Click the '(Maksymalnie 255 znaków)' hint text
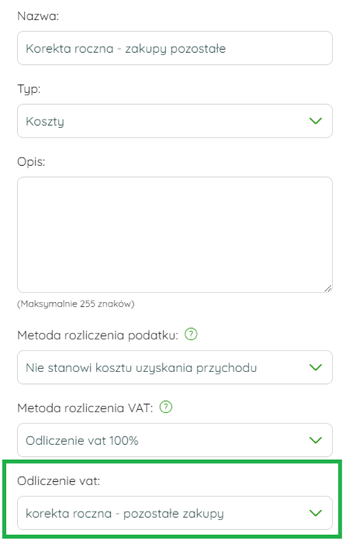Viewport: 349px width, 544px height. (76, 304)
